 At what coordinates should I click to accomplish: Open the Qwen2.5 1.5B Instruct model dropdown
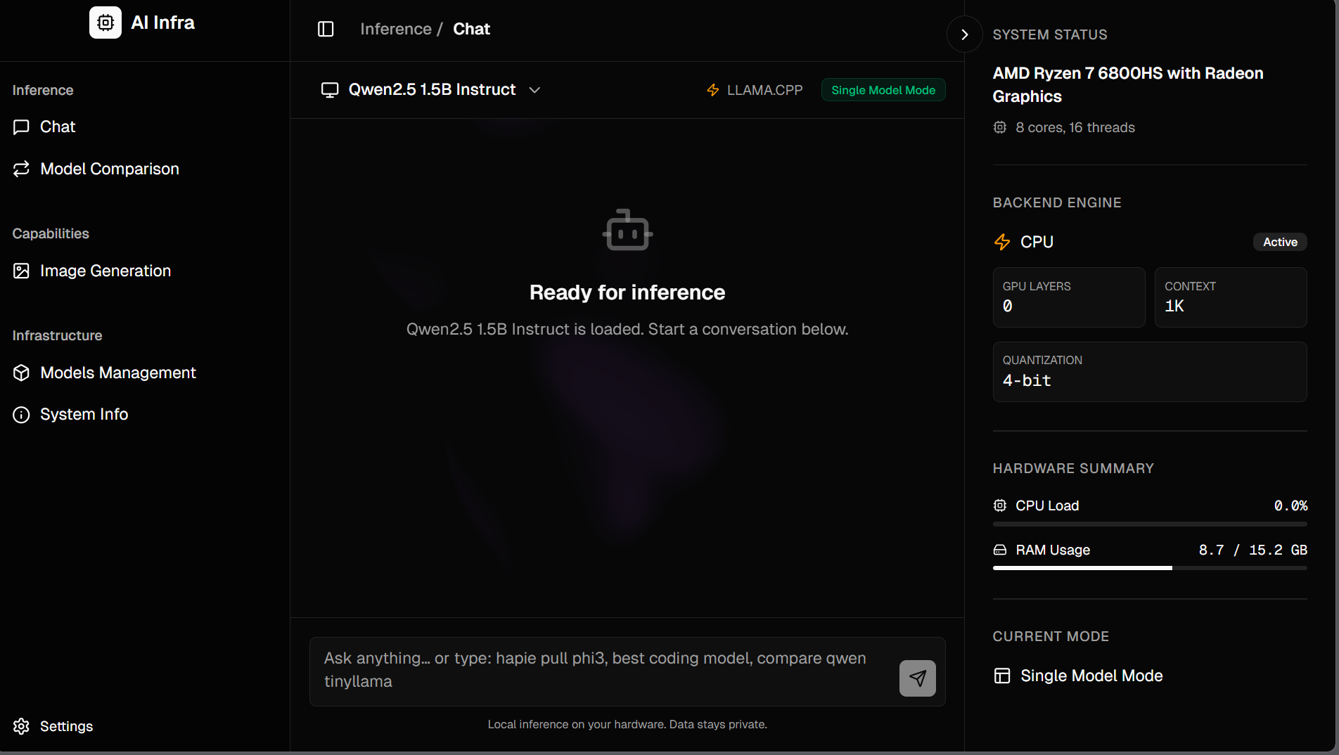coord(432,90)
